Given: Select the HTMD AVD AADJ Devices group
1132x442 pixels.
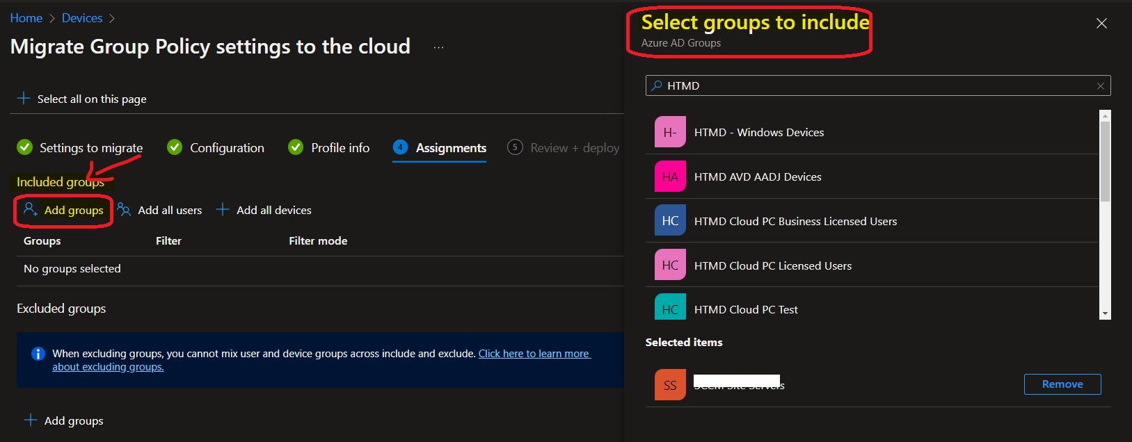Looking at the screenshot, I should 872,177.
